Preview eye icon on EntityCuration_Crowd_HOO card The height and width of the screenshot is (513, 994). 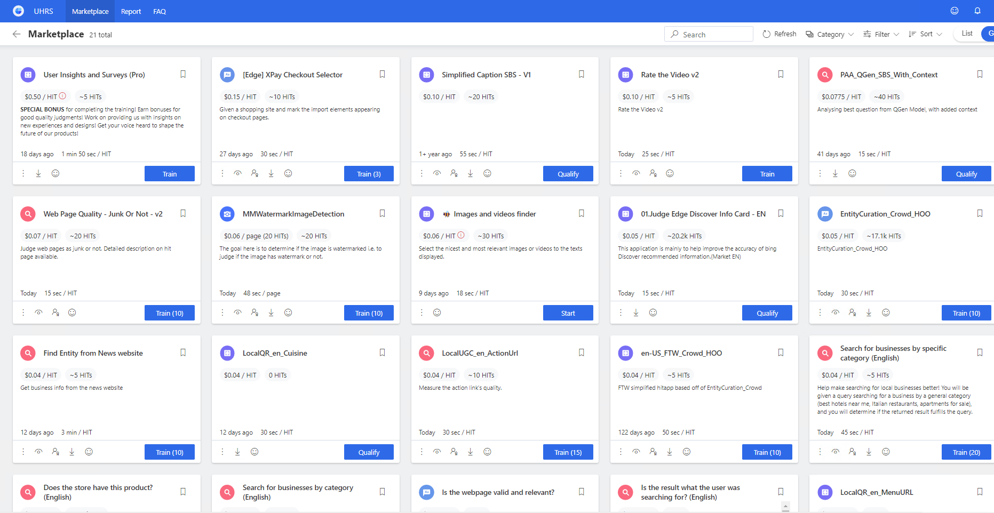836,312
